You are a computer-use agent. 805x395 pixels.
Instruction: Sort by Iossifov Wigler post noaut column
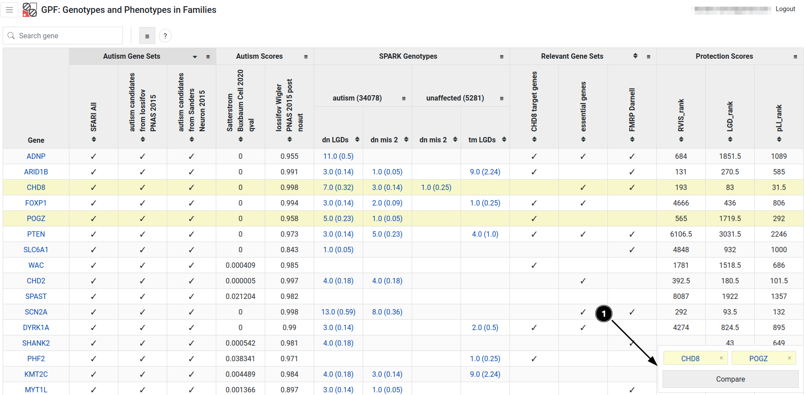(290, 139)
